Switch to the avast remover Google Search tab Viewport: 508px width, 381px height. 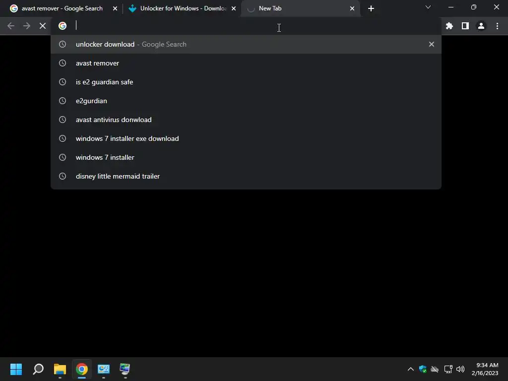[x=63, y=8]
